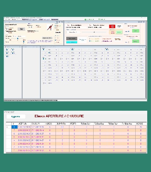Select the highlighted ID 8 cell in the table
151x172 pixels.
(14, 127)
